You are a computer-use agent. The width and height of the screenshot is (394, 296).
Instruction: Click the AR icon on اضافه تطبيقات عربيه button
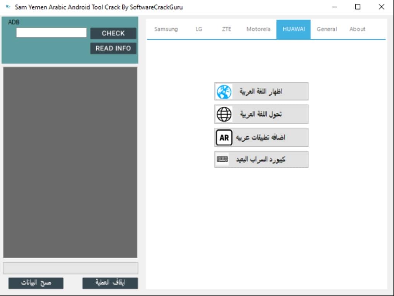(224, 137)
